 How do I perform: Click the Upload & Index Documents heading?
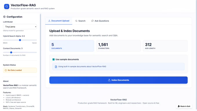tap(70, 31)
